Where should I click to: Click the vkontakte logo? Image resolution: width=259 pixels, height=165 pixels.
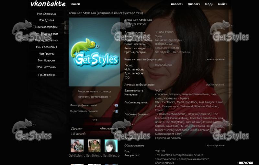pyautogui.click(x=48, y=4)
